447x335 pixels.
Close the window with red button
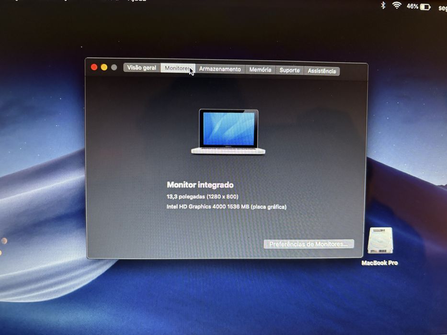coord(94,67)
